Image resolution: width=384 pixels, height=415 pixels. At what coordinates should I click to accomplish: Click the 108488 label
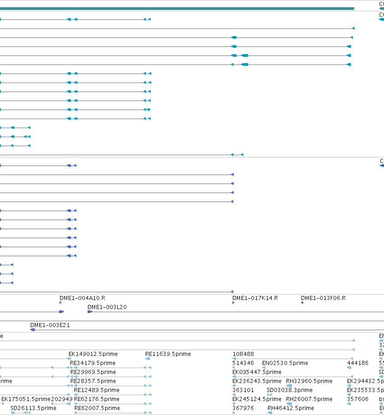pyautogui.click(x=243, y=354)
